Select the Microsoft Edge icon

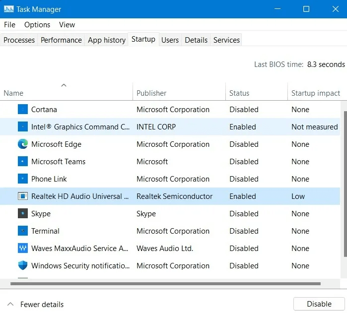tap(23, 144)
